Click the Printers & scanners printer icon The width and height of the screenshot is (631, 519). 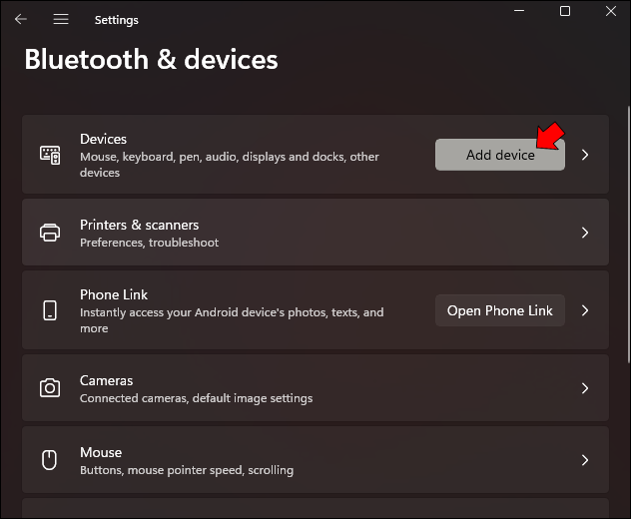(x=50, y=233)
